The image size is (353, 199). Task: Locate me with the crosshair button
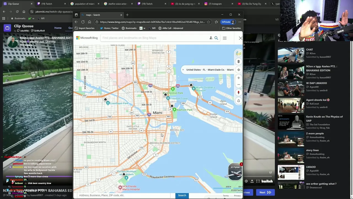(x=239, y=70)
